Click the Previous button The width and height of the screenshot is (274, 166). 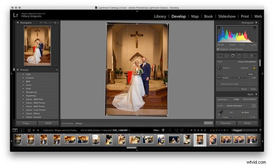(226, 123)
